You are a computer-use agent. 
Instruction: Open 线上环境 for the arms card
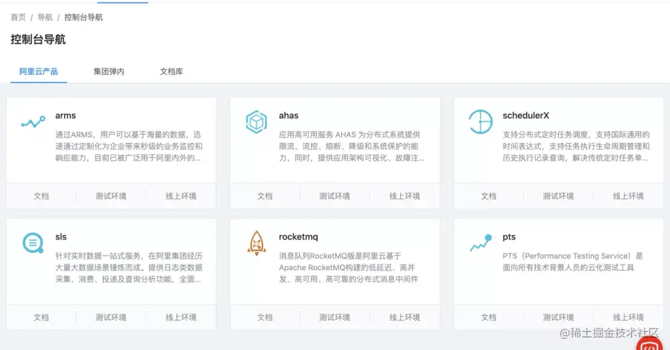pos(181,196)
